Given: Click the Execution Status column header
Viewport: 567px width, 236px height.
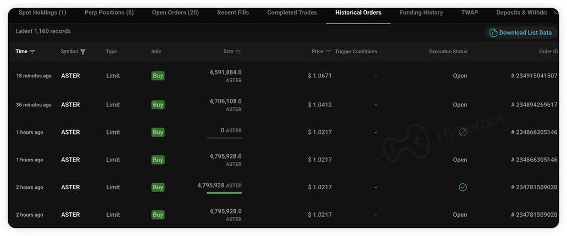Looking at the screenshot, I should (x=448, y=52).
